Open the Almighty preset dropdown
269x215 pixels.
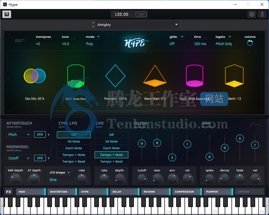(x=137, y=25)
